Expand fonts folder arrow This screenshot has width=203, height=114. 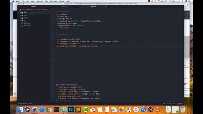20,16
